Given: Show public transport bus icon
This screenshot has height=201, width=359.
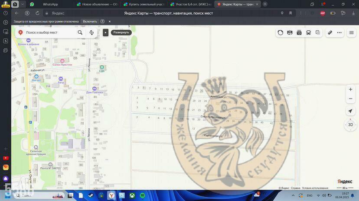Looking at the screenshot, I should [x=308, y=32].
